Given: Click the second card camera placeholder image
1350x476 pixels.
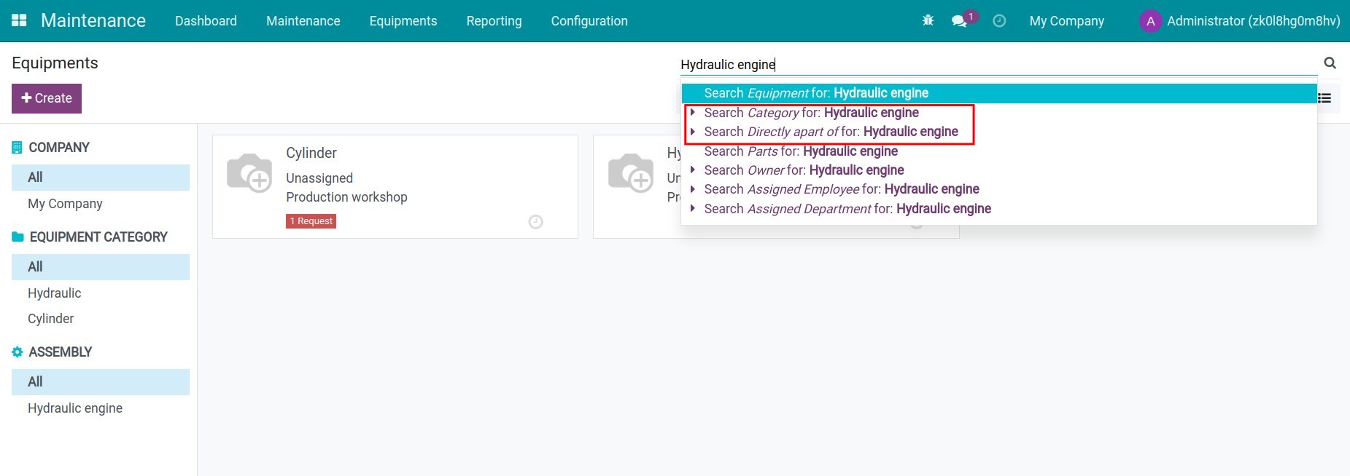Looking at the screenshot, I should [x=631, y=172].
